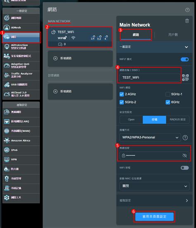Click the page help question-mark icon at top right
196x228 pixels.
(187, 10)
